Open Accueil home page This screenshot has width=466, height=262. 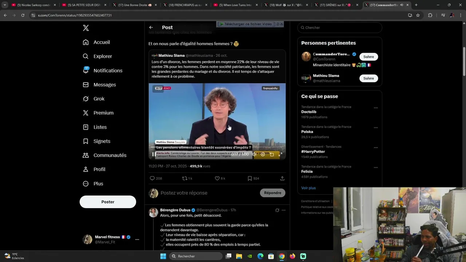click(x=96, y=42)
